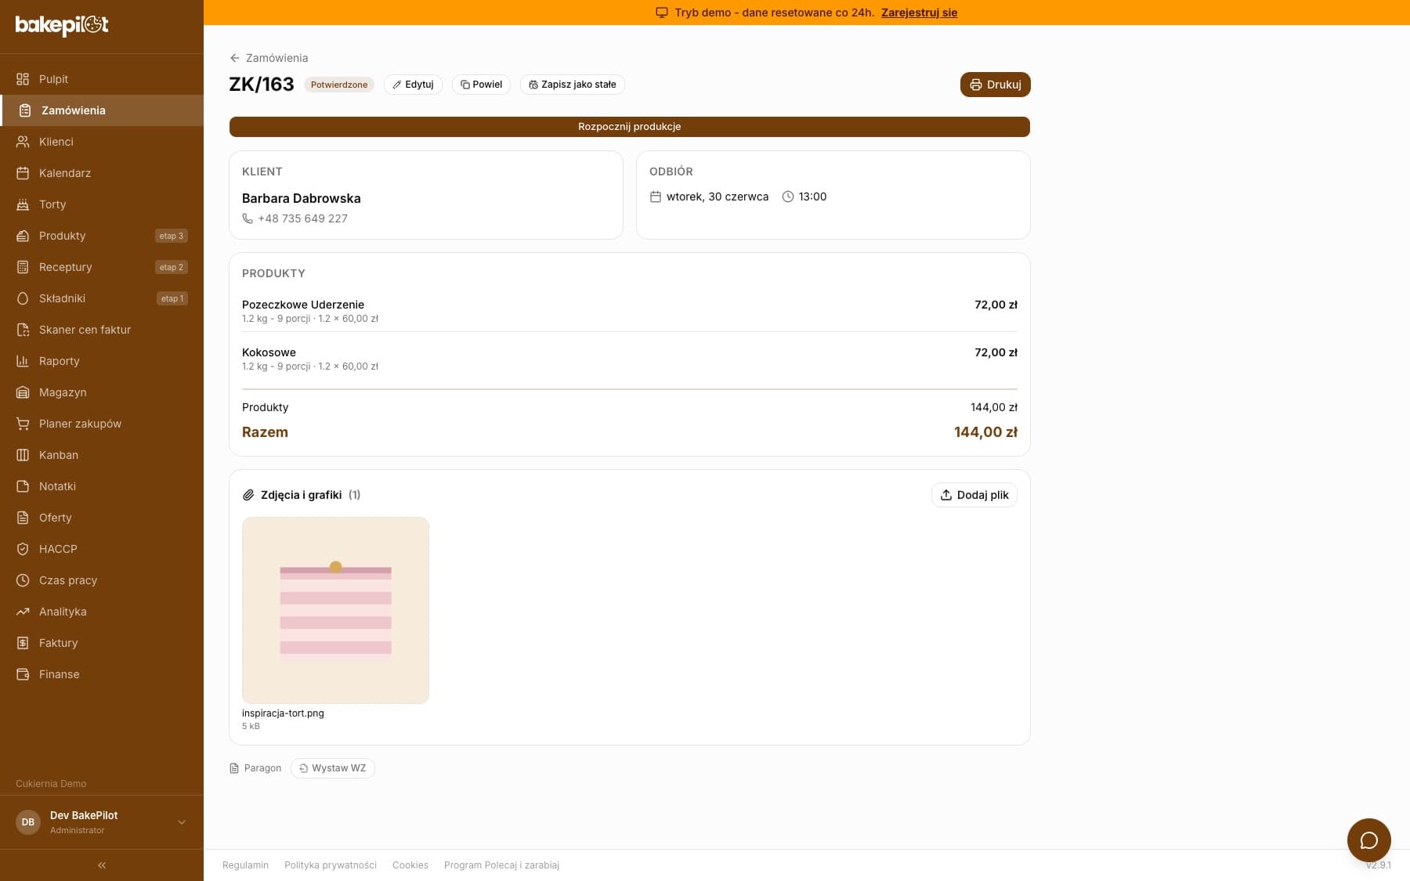
Task: Click Zapisz jako stałe button
Action: pyautogui.click(x=573, y=85)
